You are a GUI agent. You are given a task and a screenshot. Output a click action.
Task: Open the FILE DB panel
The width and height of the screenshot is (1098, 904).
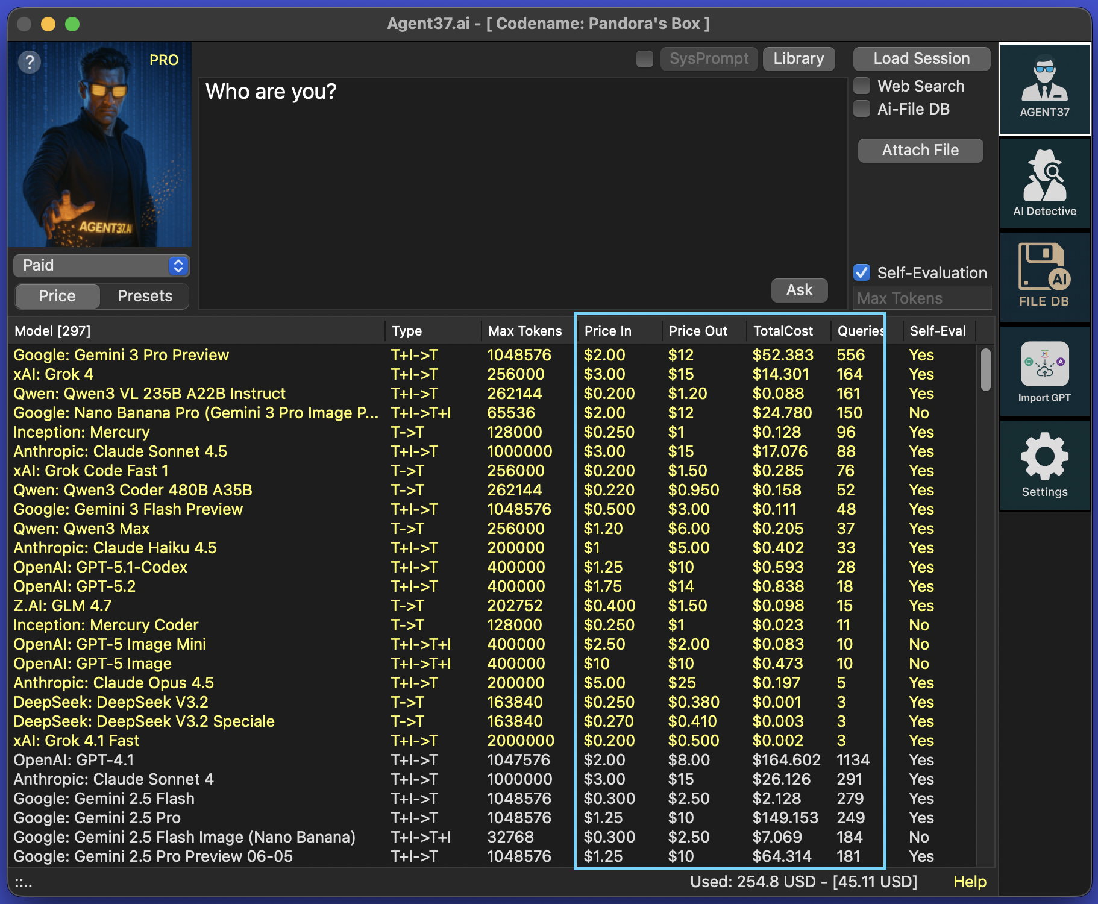(x=1044, y=276)
